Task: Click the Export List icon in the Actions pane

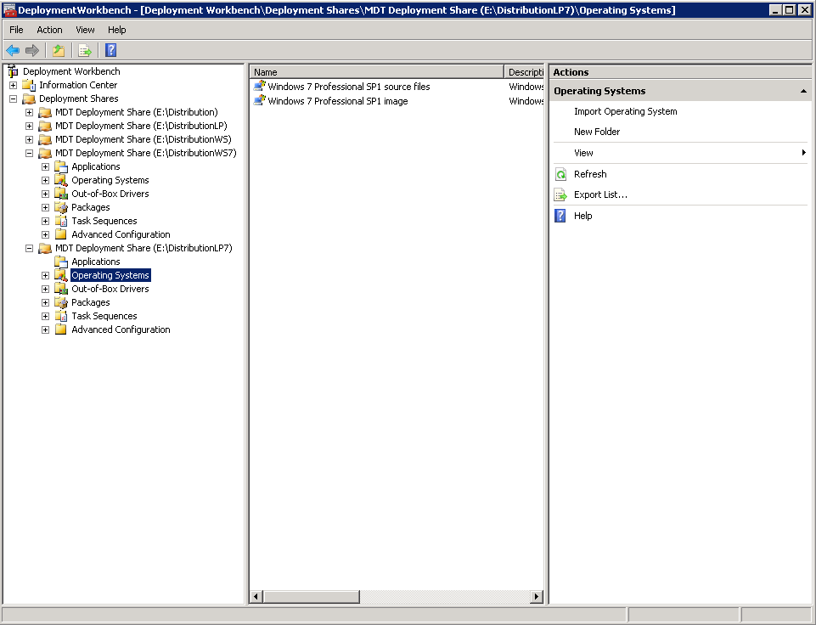Action: pyautogui.click(x=560, y=194)
